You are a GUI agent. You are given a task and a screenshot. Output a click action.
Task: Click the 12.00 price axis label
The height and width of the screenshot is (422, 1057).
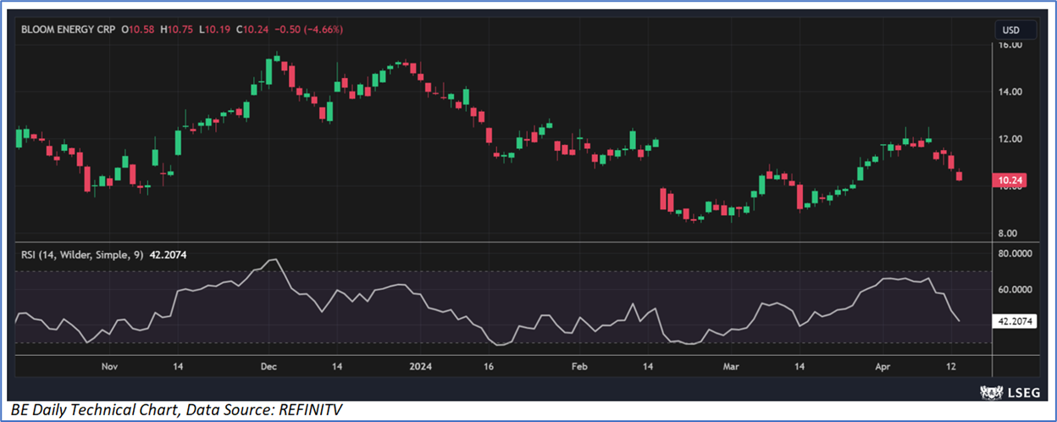pos(1011,139)
